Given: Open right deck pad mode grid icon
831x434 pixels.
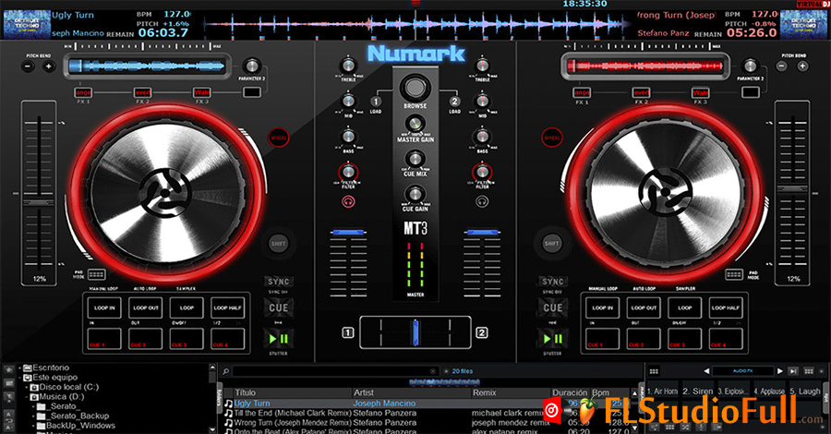Looking at the screenshot, I should (734, 274).
